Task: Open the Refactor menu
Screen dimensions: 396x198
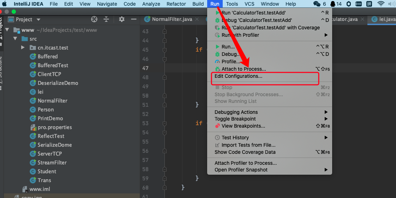Action: pyautogui.click(x=176, y=4)
